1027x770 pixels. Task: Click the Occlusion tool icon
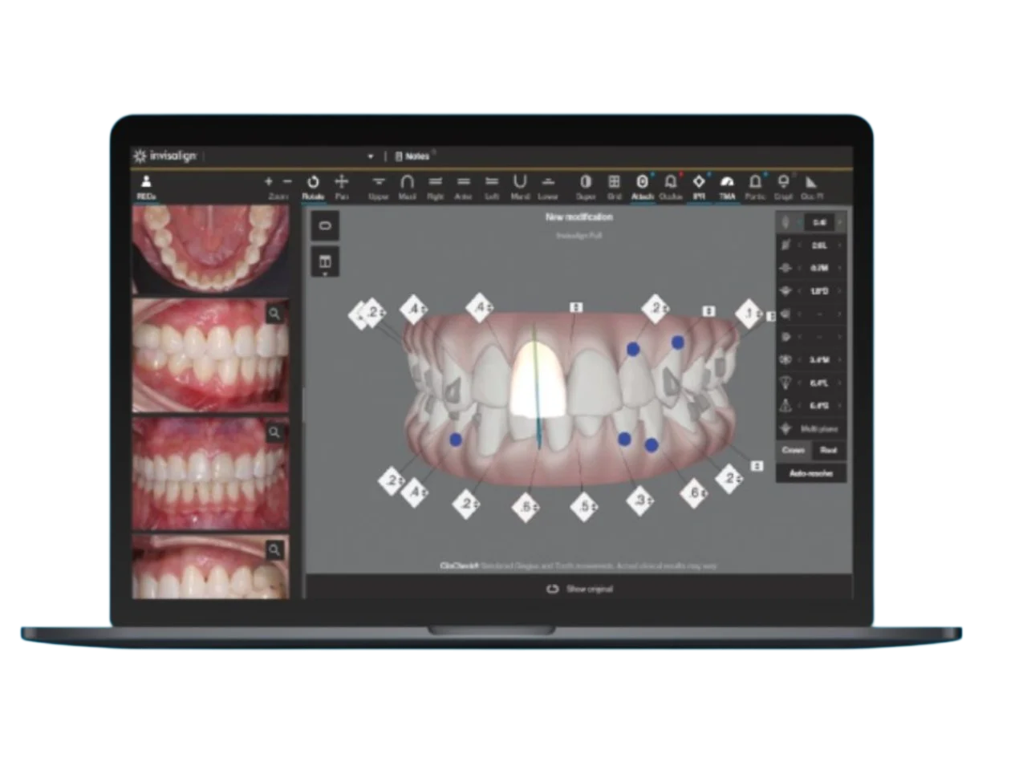(669, 184)
